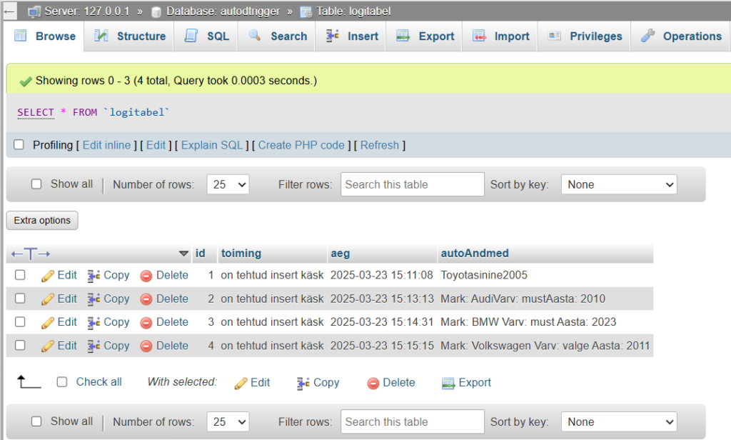This screenshot has height=440, width=731.
Task: Tick the bottom Show all checkbox
Action: tap(36, 421)
